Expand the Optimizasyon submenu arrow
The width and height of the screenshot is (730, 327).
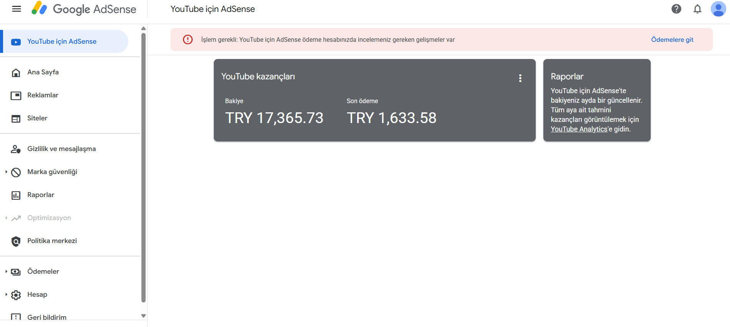click(6, 218)
